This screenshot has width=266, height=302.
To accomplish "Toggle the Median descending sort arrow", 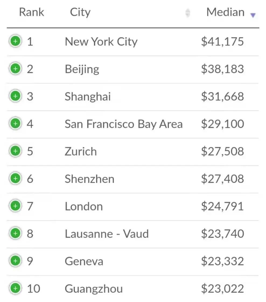I will [x=253, y=15].
